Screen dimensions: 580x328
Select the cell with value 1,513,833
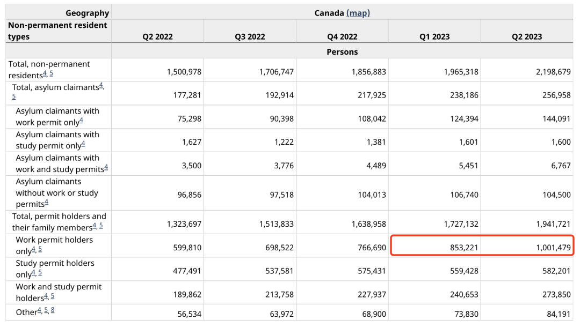250,222
